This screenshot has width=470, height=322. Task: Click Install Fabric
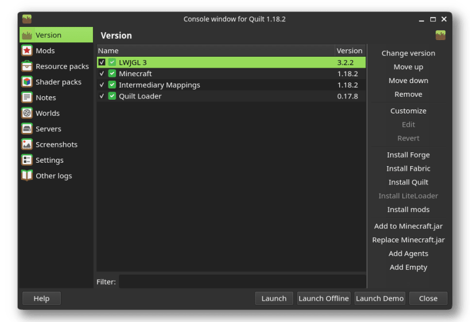408,168
